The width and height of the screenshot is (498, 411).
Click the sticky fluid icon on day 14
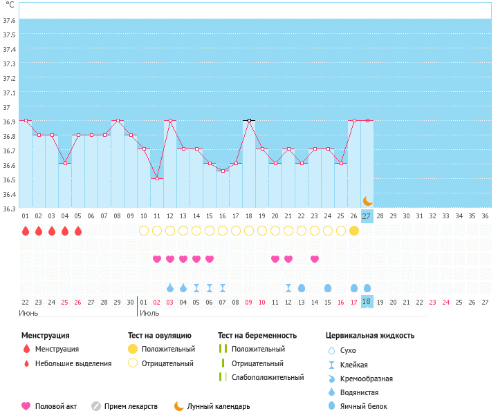(x=196, y=288)
